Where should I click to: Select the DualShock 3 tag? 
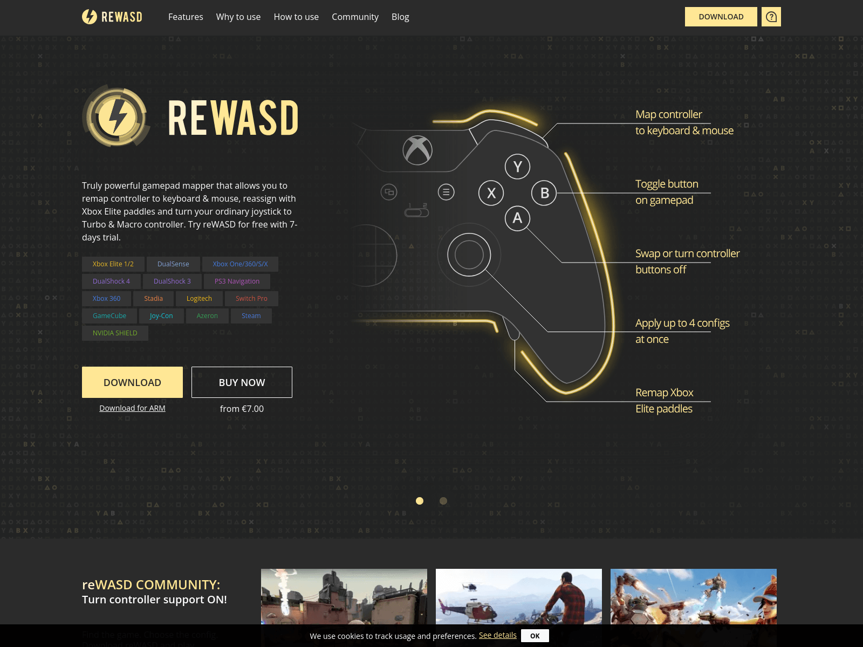(172, 281)
